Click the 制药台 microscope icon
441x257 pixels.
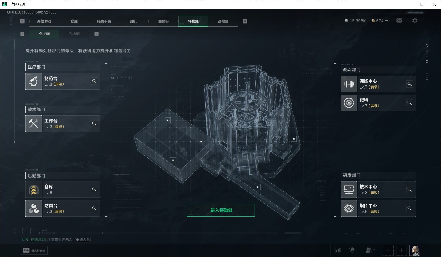coord(34,81)
